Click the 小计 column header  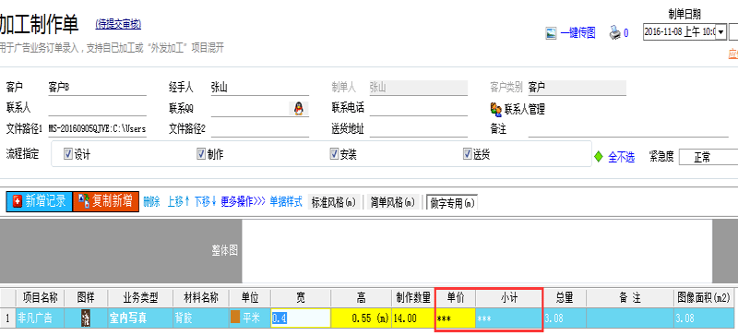pyautogui.click(x=509, y=298)
